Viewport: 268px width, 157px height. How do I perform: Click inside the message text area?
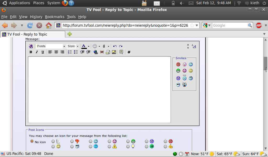tap(99, 89)
